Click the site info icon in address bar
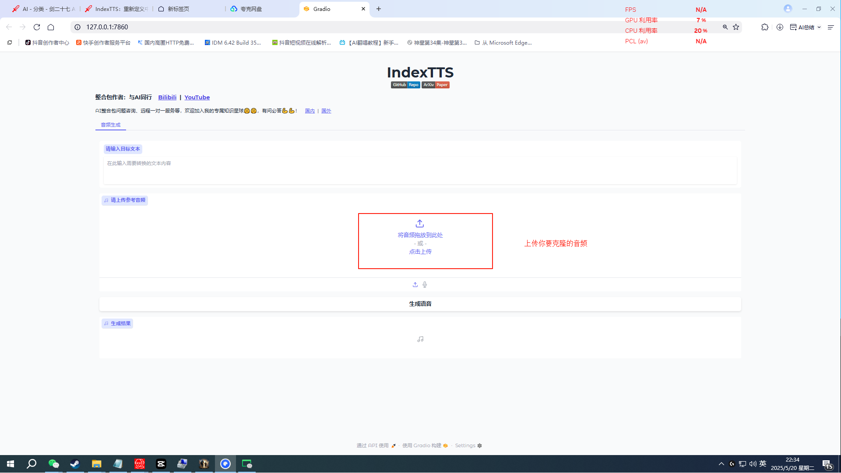 (77, 27)
